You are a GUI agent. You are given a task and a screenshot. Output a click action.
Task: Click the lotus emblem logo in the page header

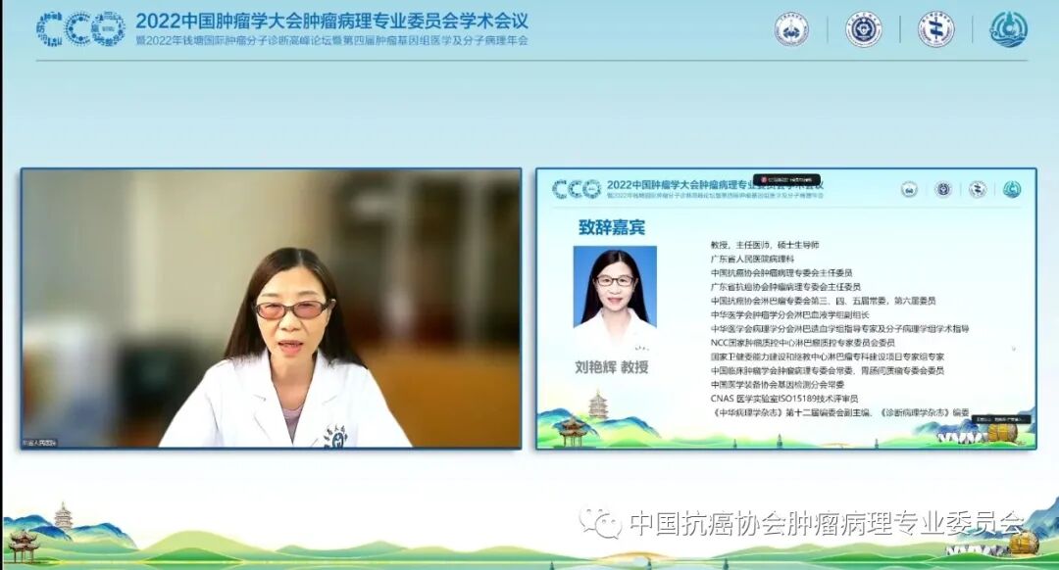[791, 29]
